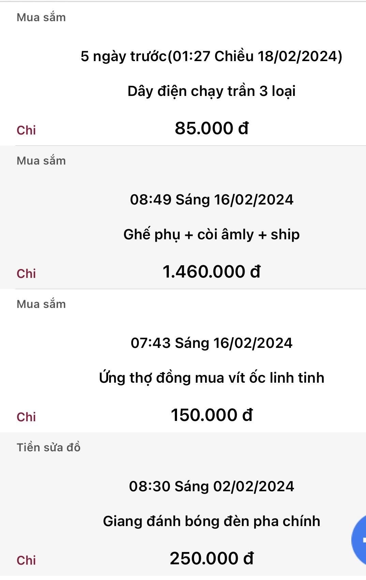The height and width of the screenshot is (580, 366).
Task: Tap 'Mua sắm' label above the 1.460.000 đ entry
Action: (41, 161)
